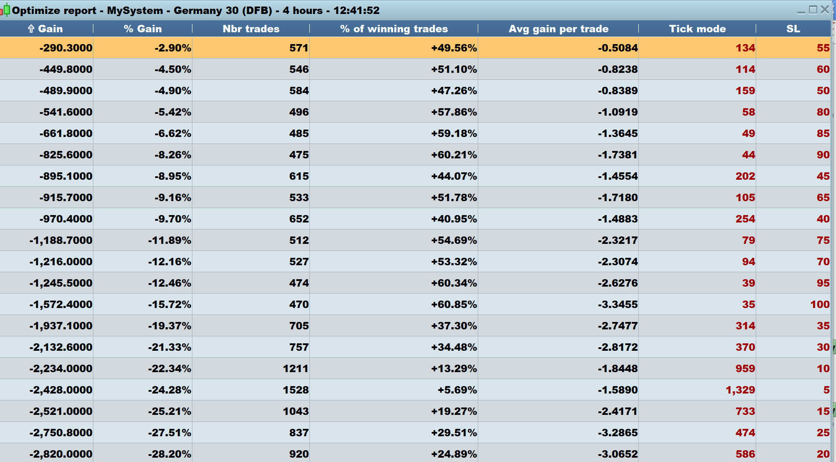Viewport: 836px width, 462px height.
Task: Minimize the Optimize report window
Action: pos(801,10)
